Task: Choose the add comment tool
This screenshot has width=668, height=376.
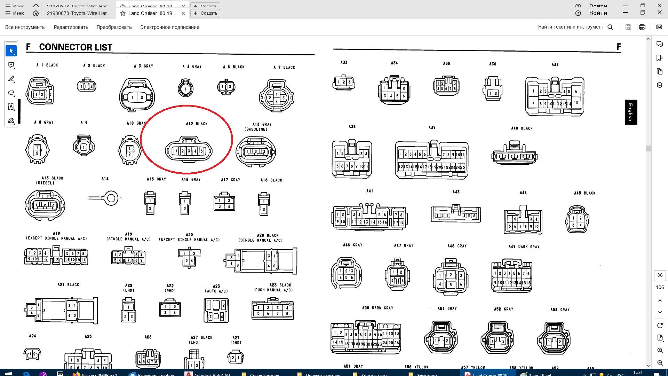Action: tap(11, 65)
